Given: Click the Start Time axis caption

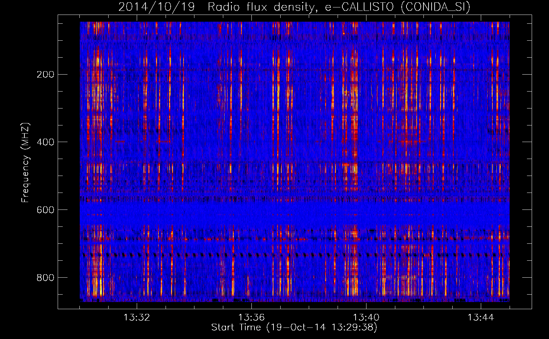Looking at the screenshot, I should (294, 327).
